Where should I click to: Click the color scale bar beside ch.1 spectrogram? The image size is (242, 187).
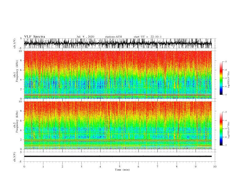[221, 78]
